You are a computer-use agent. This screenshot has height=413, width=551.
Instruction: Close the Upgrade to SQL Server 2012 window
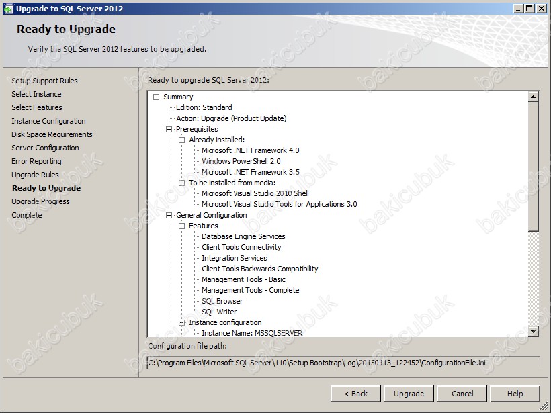click(542, 9)
